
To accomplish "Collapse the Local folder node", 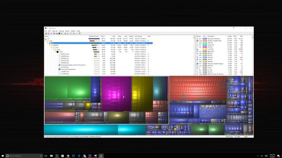I will pos(52,47).
